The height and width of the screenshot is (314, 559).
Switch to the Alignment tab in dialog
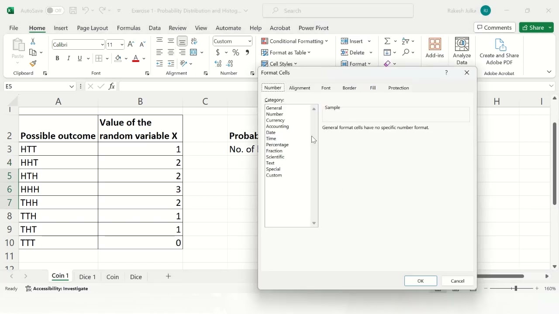[300, 88]
